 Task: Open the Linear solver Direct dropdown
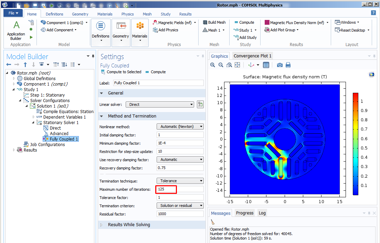pos(160,104)
